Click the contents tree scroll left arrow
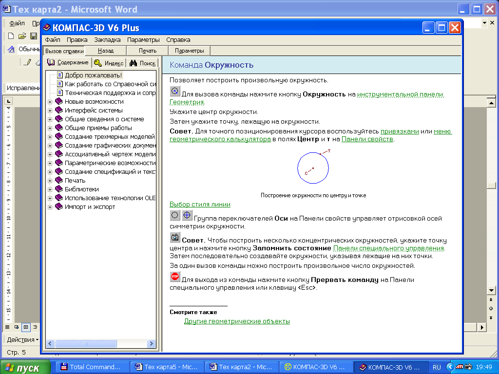The width and height of the screenshot is (499, 374). click(50, 343)
